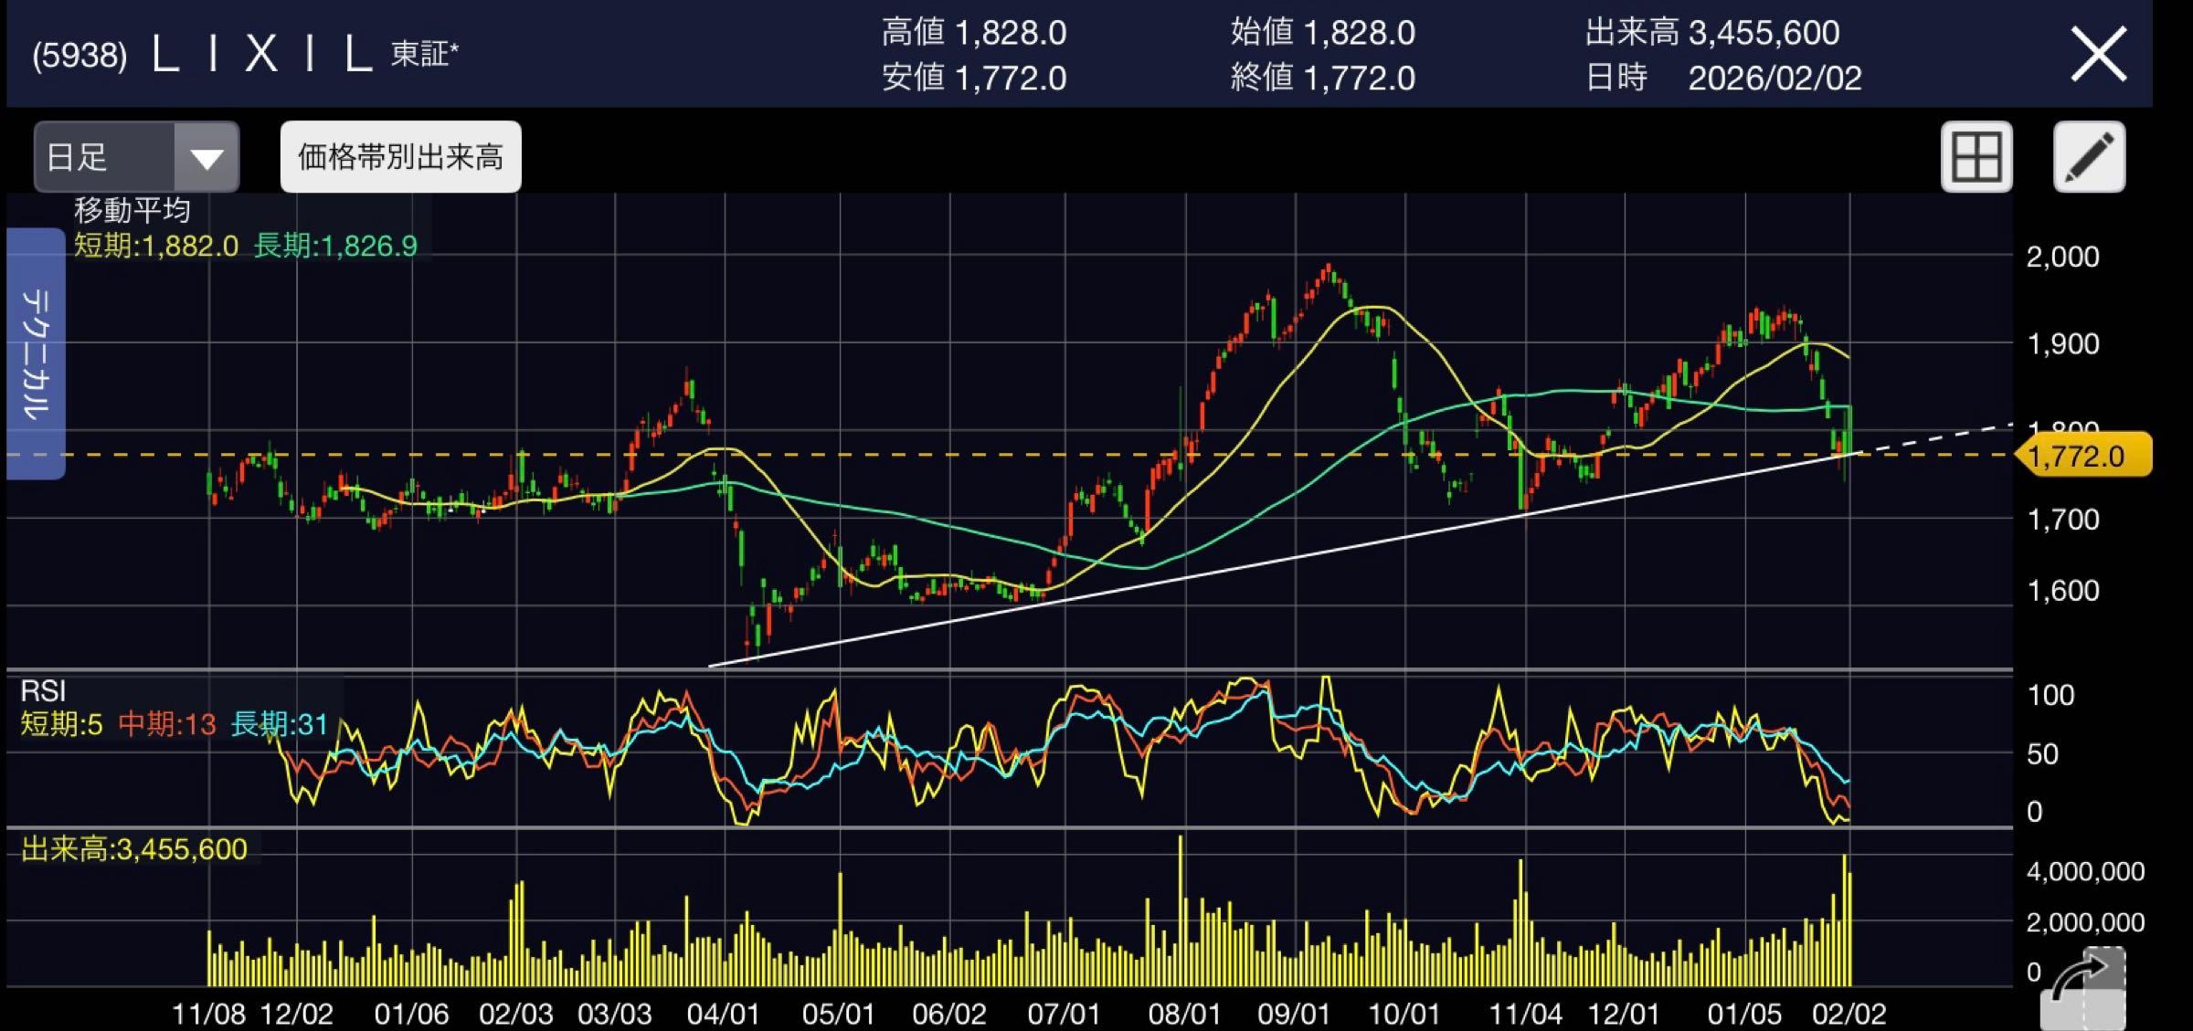Image resolution: width=2193 pixels, height=1031 pixels.
Task: Click the four-panel grid layout icon
Action: coord(1976,157)
